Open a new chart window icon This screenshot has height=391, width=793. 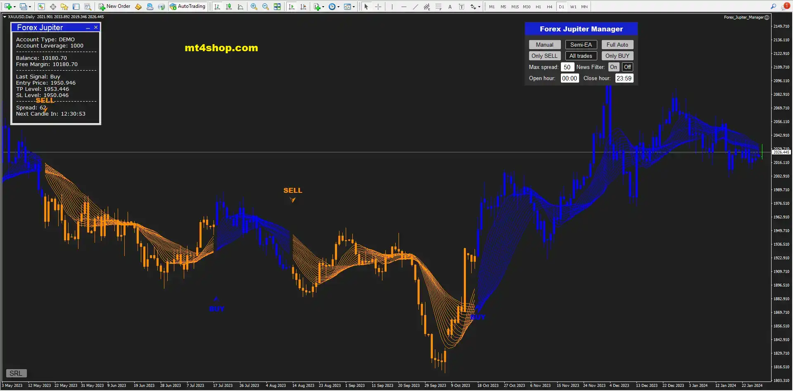point(8,7)
